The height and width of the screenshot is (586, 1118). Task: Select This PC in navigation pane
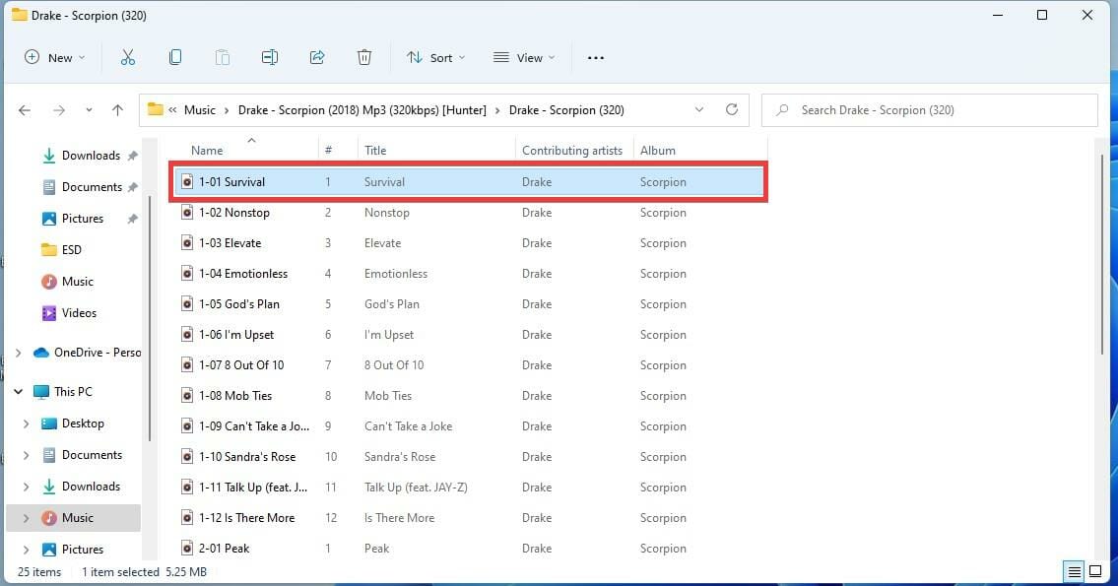point(63,391)
